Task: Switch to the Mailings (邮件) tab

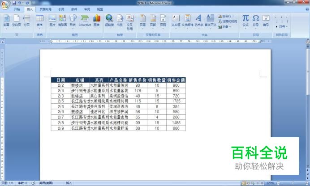Action: pos(74,9)
